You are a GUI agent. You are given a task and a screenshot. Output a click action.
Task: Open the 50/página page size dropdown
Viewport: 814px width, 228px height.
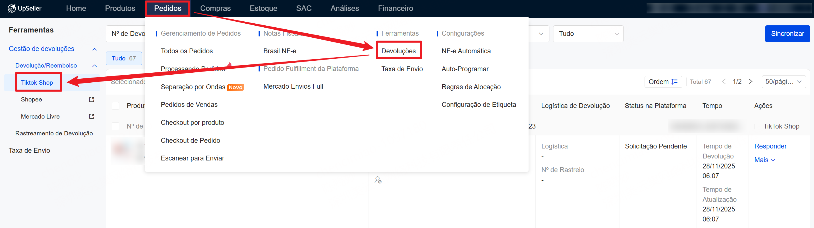click(783, 82)
